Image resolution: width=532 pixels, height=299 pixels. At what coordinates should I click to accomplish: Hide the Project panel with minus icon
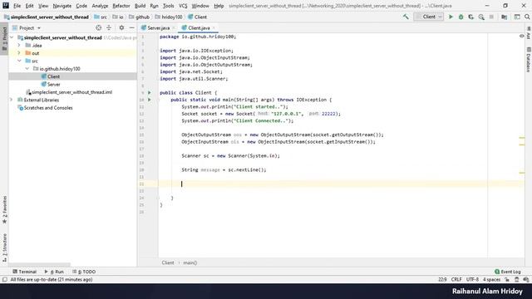[x=131, y=27]
